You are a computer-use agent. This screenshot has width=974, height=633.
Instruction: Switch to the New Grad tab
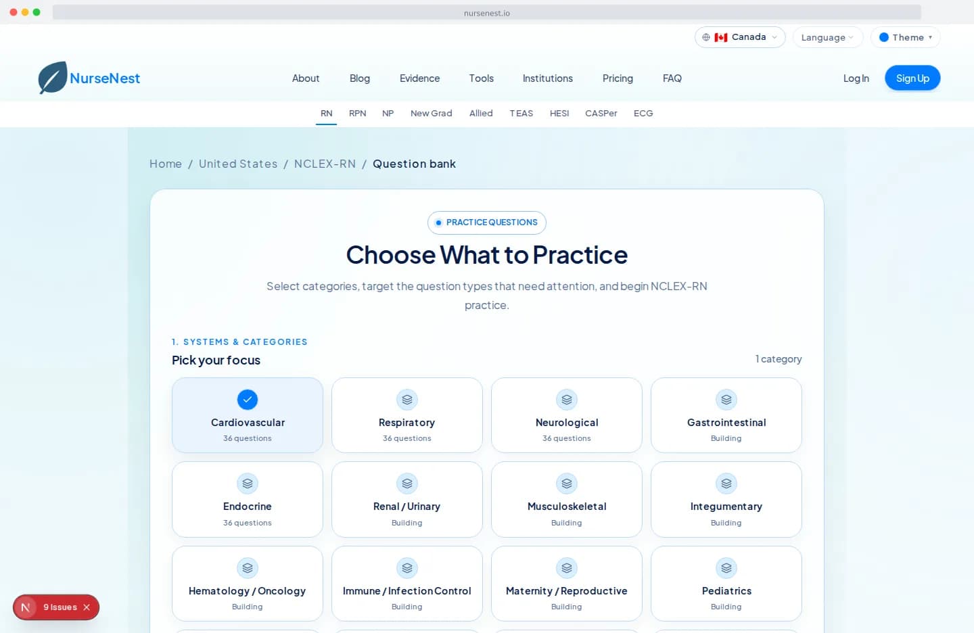click(x=432, y=114)
